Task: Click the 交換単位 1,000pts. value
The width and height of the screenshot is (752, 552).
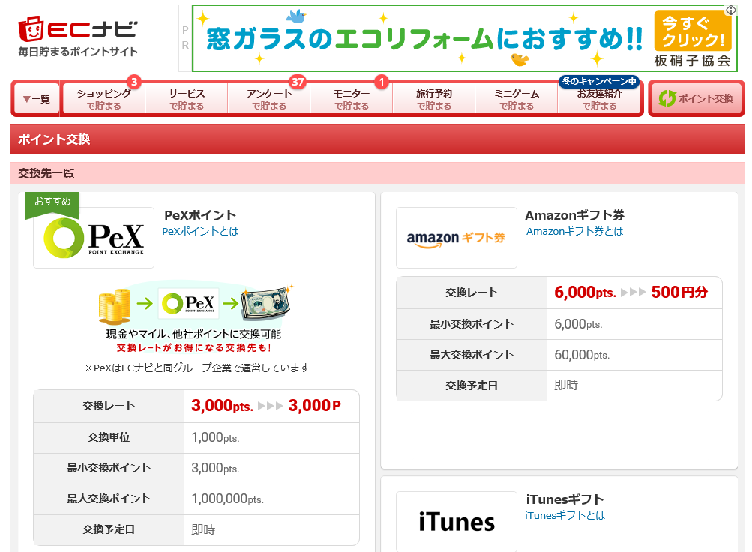Action: [215, 437]
